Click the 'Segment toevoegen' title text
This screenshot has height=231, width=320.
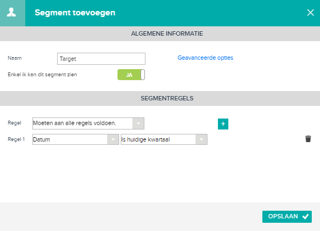75,13
